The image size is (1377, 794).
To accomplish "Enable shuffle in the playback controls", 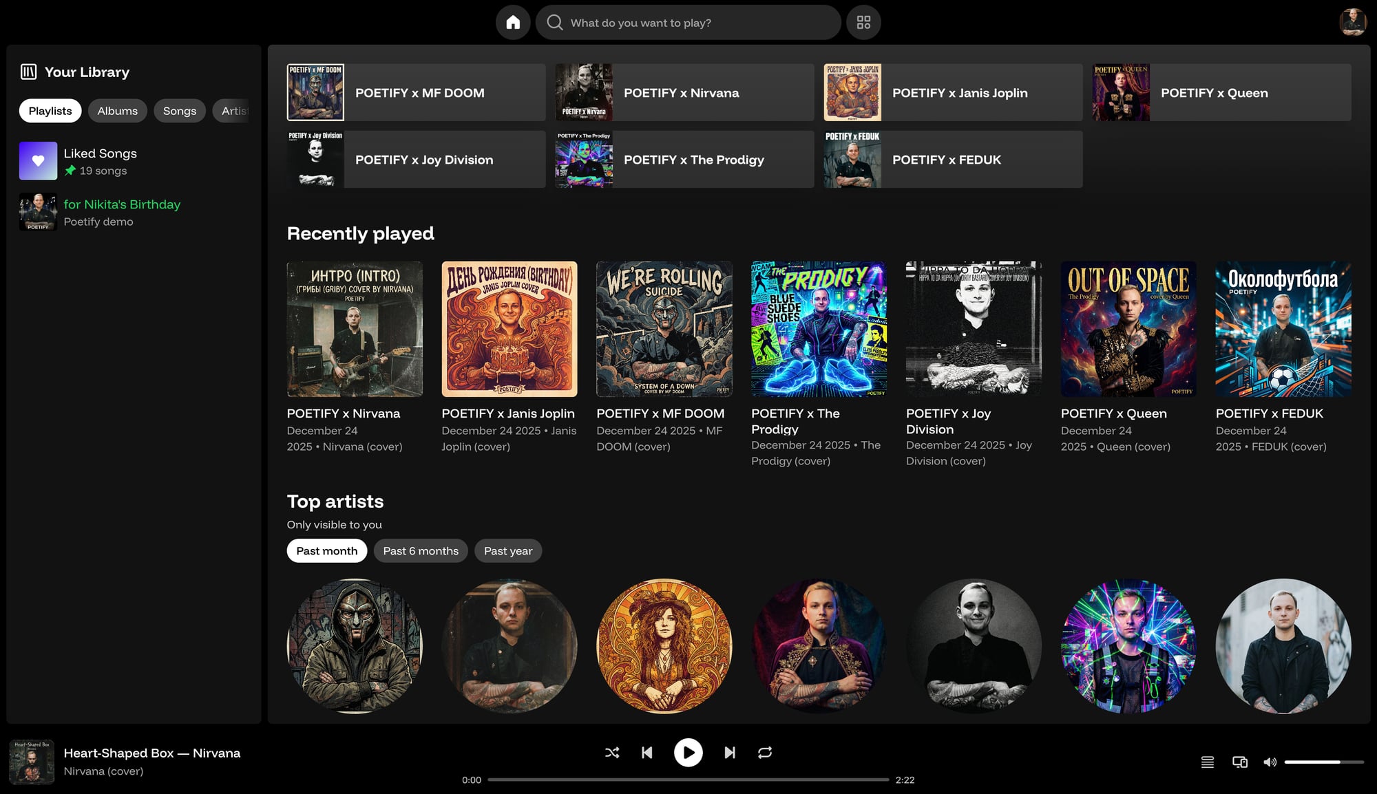I will click(x=612, y=753).
